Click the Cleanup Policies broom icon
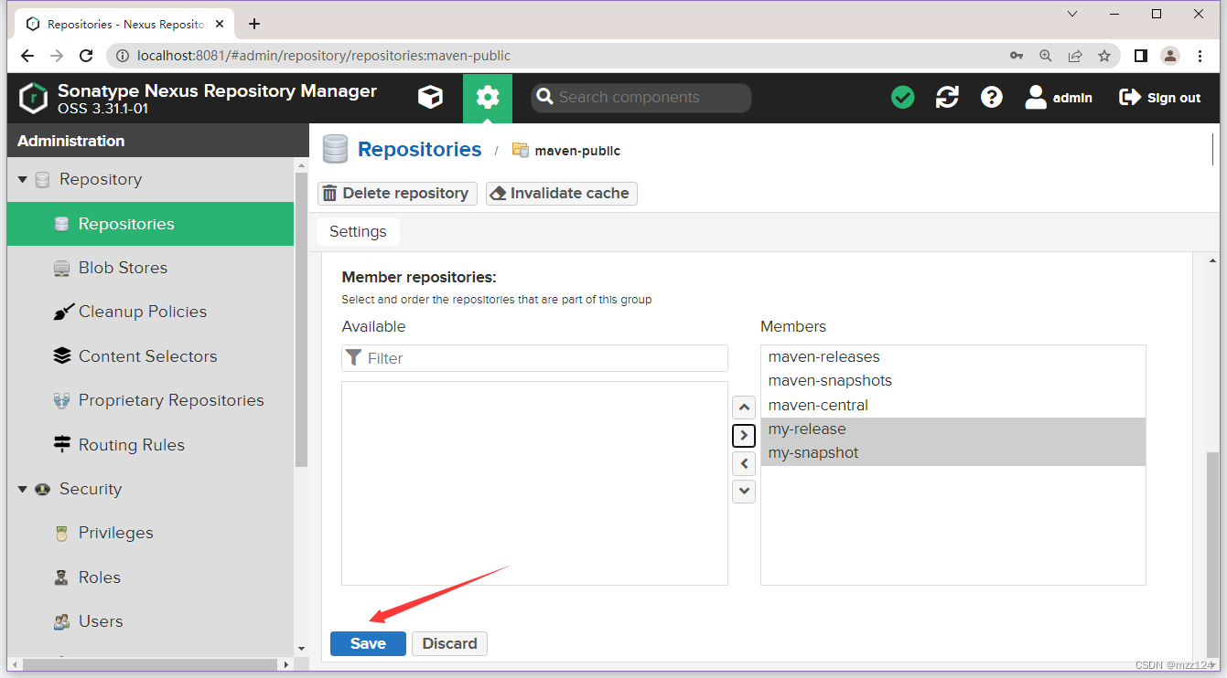The height and width of the screenshot is (678, 1227). pos(62,313)
